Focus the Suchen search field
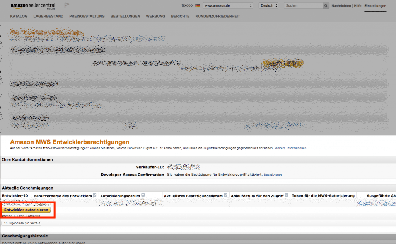The height and width of the screenshot is (244, 396). [x=303, y=5]
